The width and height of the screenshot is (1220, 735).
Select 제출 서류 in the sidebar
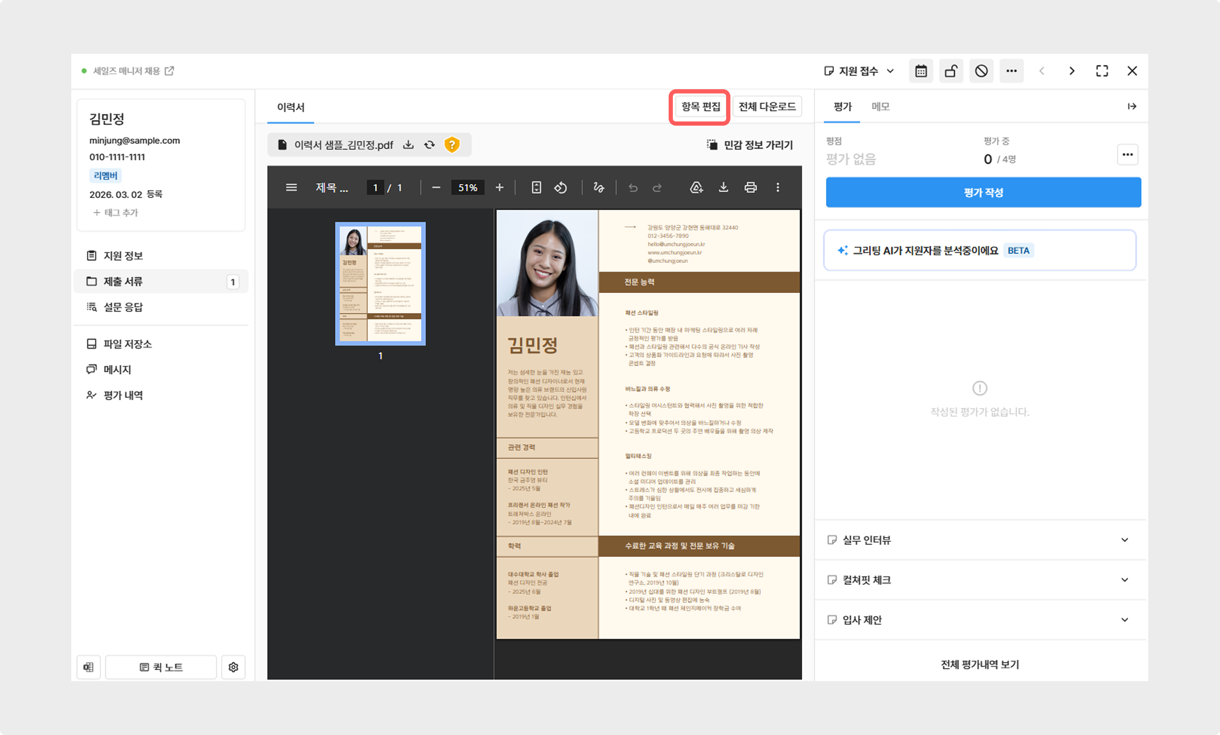[x=161, y=281]
